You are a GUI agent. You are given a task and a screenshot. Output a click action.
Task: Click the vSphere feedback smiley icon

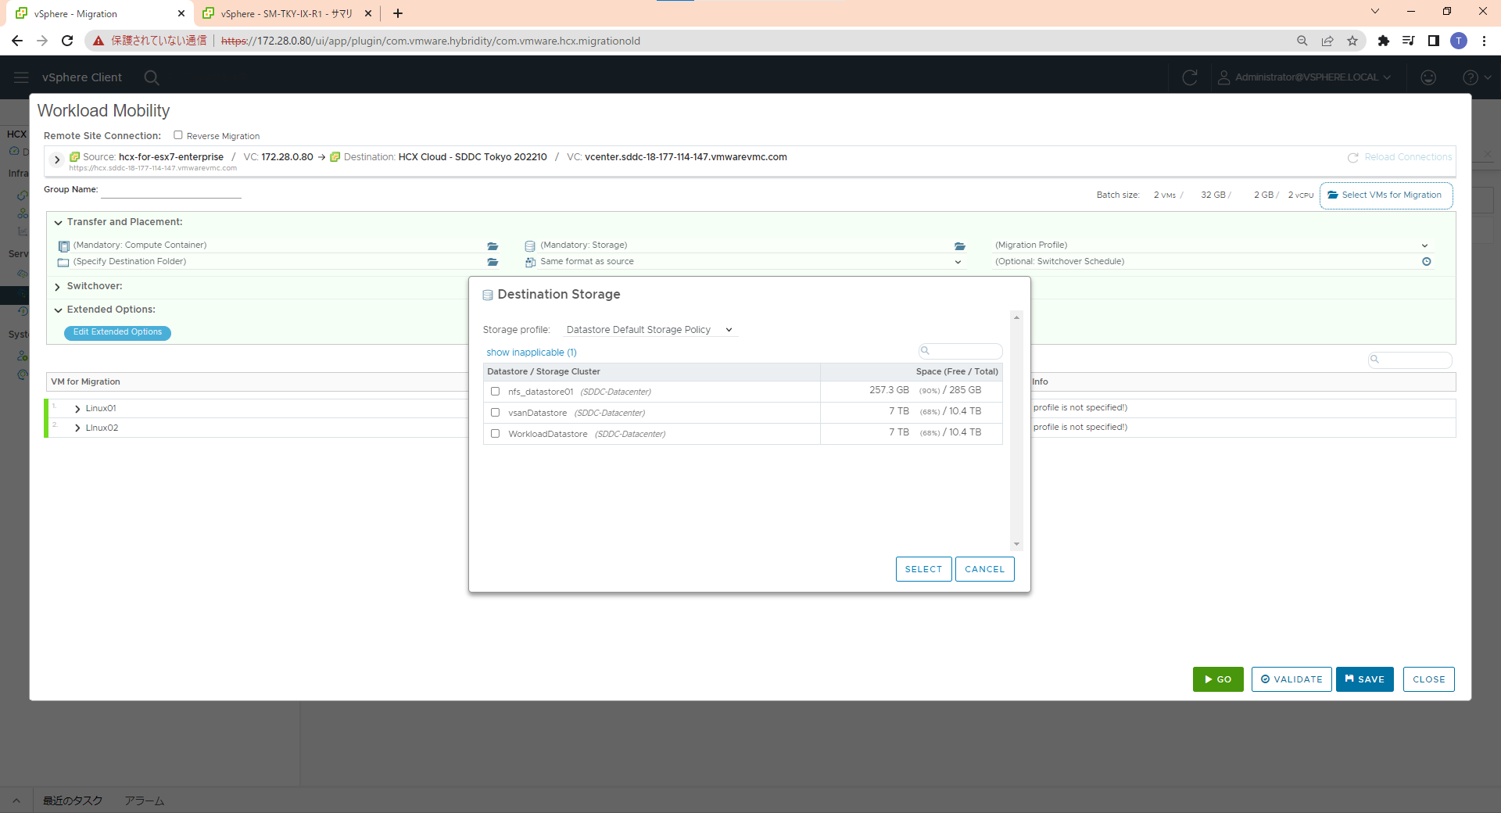click(x=1428, y=77)
